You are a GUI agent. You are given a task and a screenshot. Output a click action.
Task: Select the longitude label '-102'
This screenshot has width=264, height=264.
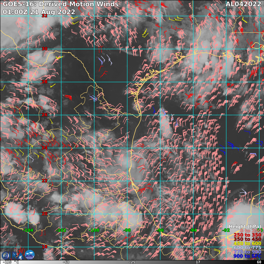coord(61,230)
